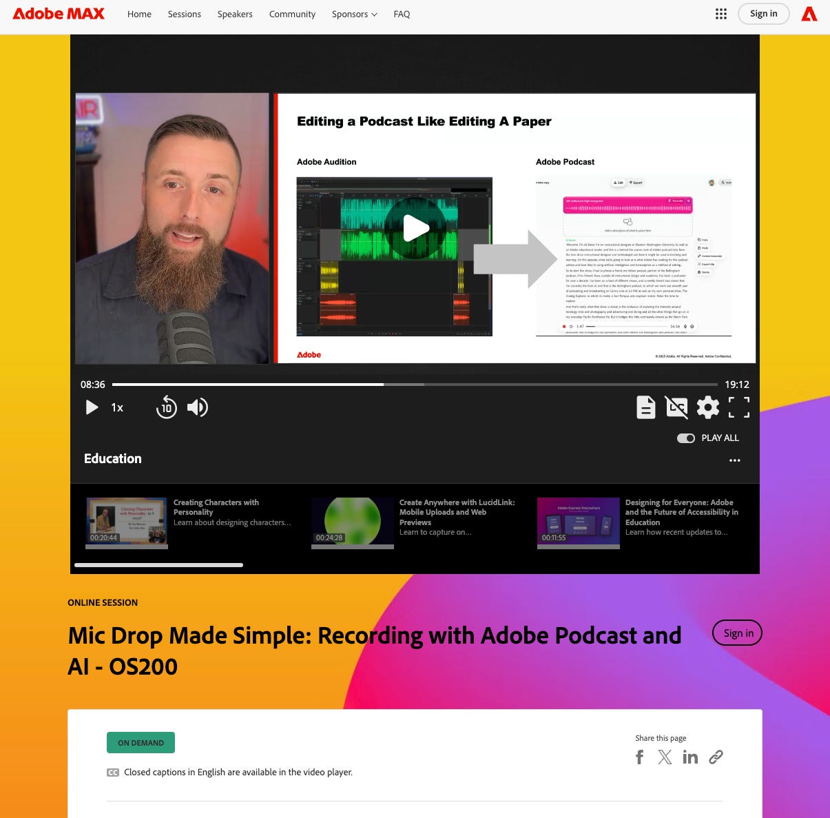Click the Share this page label
This screenshot has width=830, height=818.
tap(661, 738)
